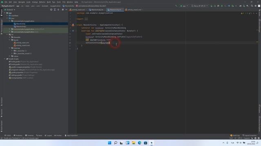The height and width of the screenshot is (146, 261).
Task: Click the Select Opened File target icon
Action: pyautogui.click(x=51, y=10)
